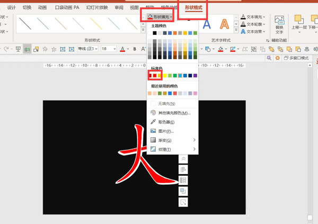Open the 文本填充 text fill dropdown
This screenshot has height=224, width=318.
tap(253, 17)
